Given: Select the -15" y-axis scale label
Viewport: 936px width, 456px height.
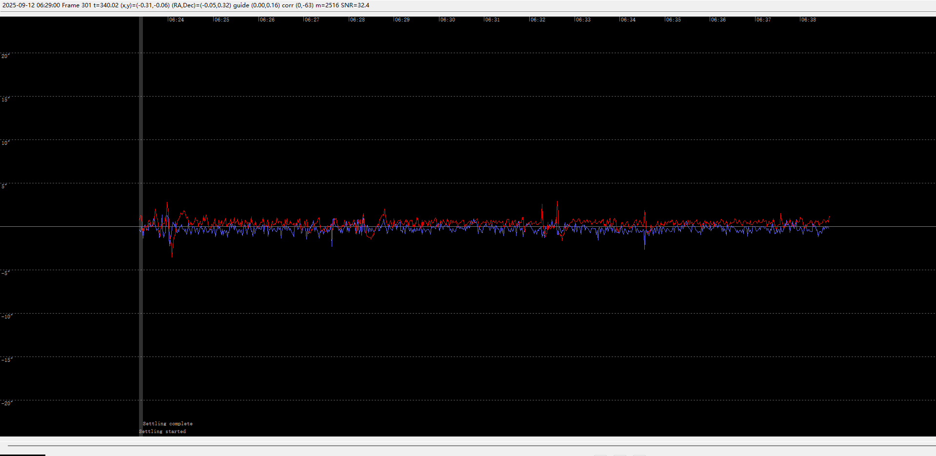Looking at the screenshot, I should 7,360.
